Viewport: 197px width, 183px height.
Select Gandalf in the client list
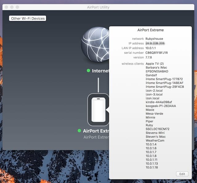(x=152, y=75)
